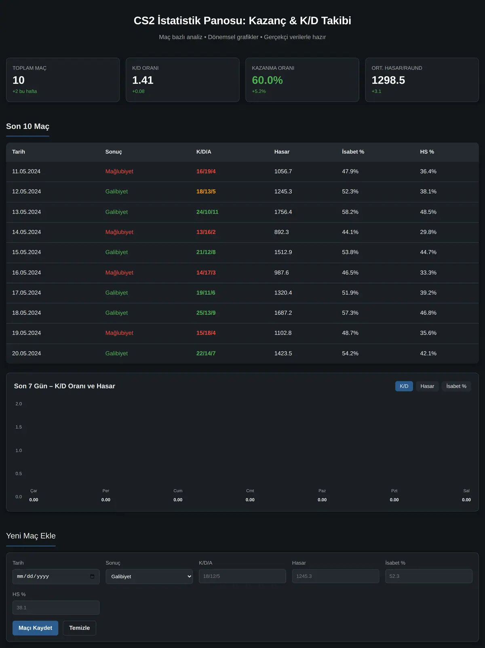Click the Sonuç column header in table
The image size is (485, 648).
tap(114, 152)
